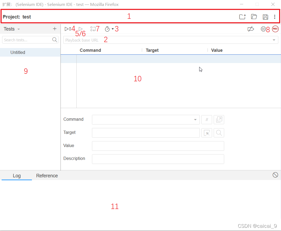Select the Untitled test
Image resolution: width=281 pixels, height=231 pixels.
(30, 52)
